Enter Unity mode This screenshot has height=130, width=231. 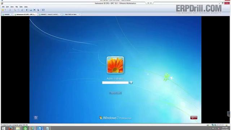[38, 10]
